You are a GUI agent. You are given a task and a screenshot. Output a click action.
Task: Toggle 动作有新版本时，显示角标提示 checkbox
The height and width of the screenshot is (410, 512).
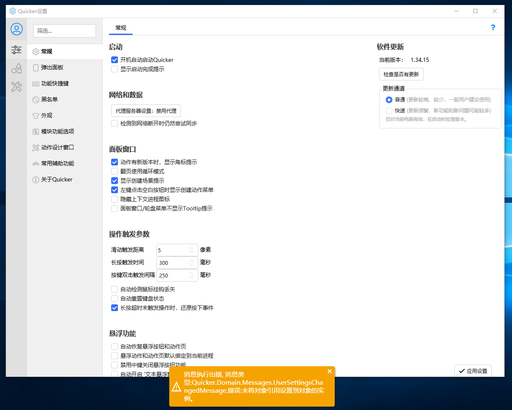tap(115, 162)
